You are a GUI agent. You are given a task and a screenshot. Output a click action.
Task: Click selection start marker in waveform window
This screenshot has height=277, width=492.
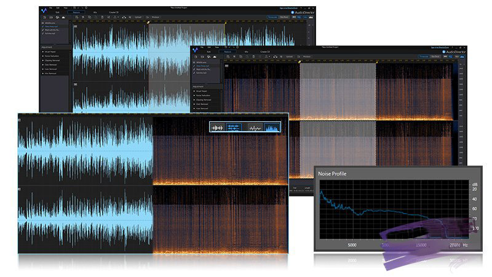pos(148,22)
